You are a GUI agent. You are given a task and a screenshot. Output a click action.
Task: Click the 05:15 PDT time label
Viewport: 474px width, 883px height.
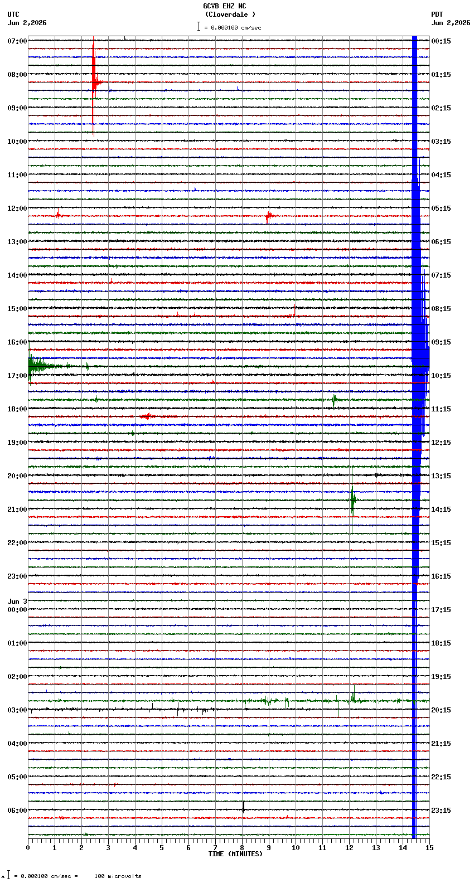click(x=441, y=208)
